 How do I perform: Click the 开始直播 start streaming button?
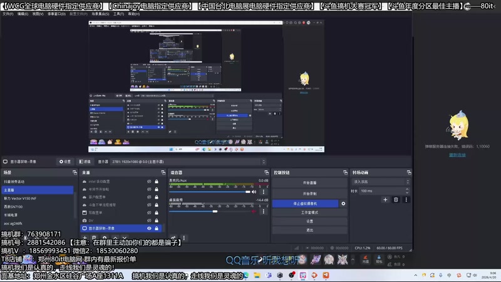tap(309, 183)
